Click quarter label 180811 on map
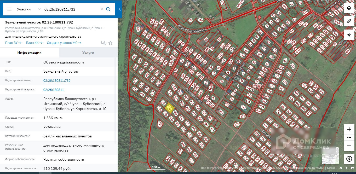The width and height of the screenshot is (356, 174). pos(258,86)
